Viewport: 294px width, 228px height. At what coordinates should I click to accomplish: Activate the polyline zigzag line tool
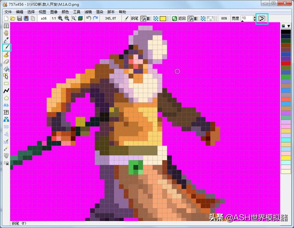6,91
